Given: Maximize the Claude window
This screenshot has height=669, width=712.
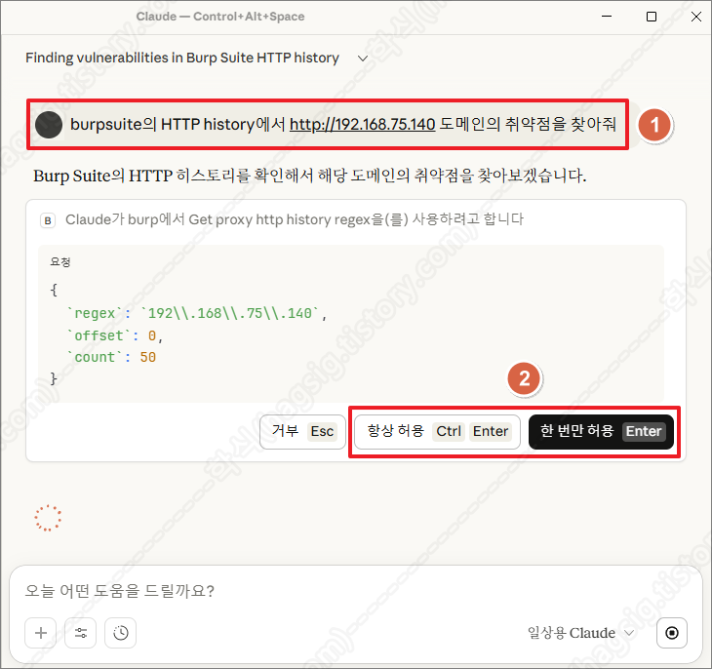Looking at the screenshot, I should (x=652, y=17).
